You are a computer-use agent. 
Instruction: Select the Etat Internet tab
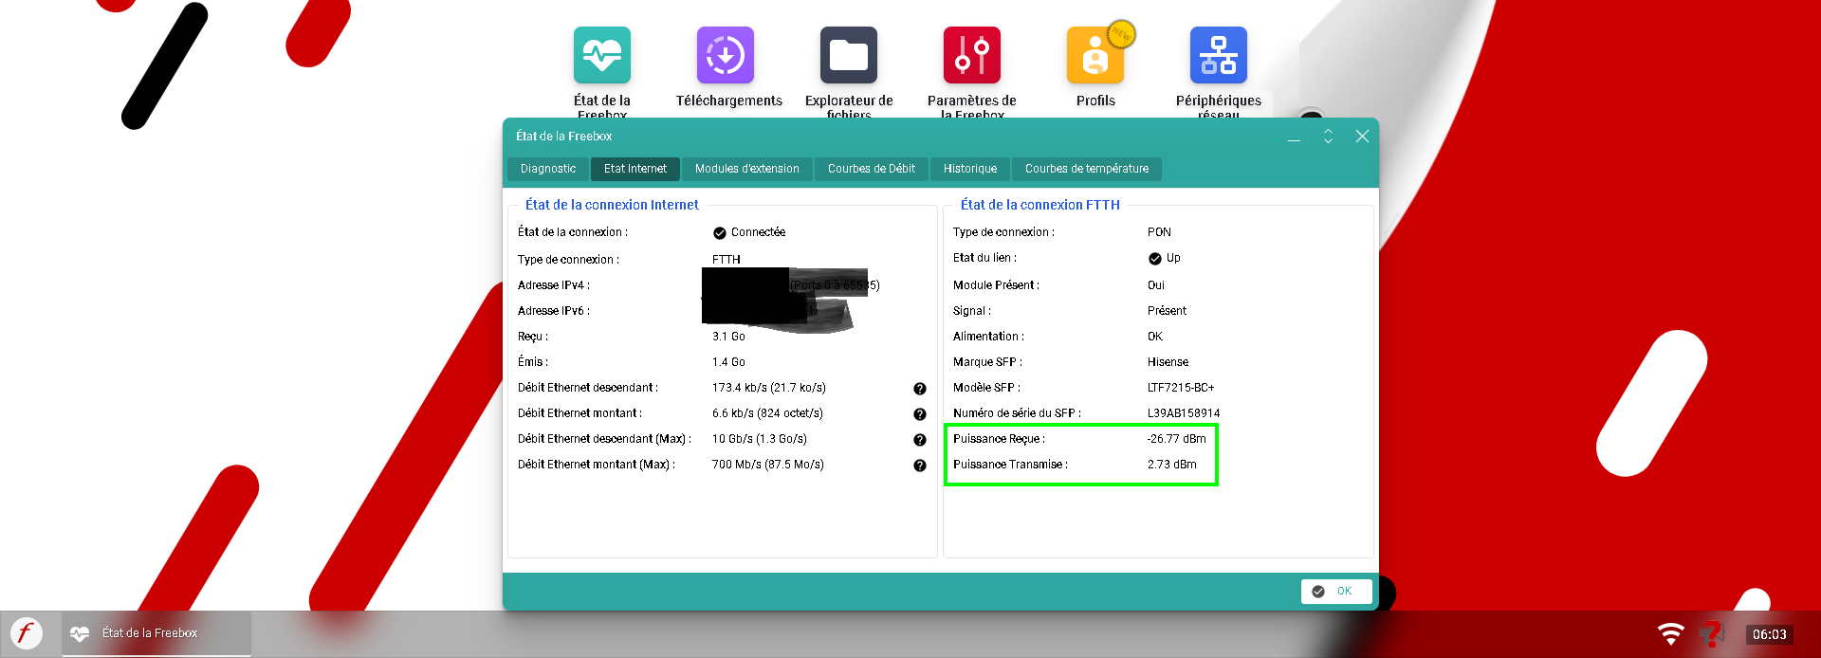pyautogui.click(x=635, y=169)
